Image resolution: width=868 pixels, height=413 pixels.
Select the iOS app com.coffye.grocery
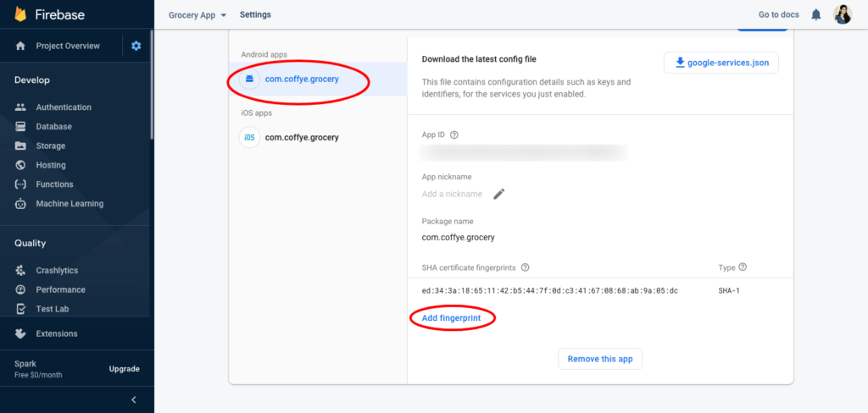301,137
